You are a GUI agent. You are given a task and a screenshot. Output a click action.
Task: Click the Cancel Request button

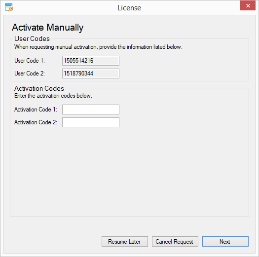click(x=175, y=242)
